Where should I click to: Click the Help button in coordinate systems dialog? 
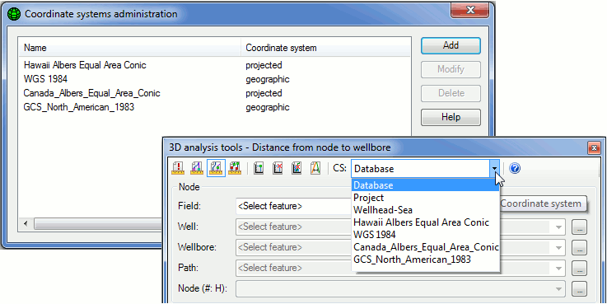(451, 117)
